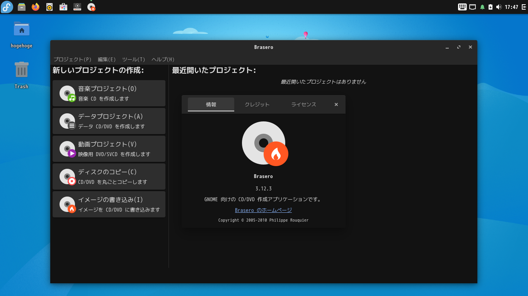Open the プロジェクト(P) menu
The width and height of the screenshot is (528, 296).
click(73, 59)
